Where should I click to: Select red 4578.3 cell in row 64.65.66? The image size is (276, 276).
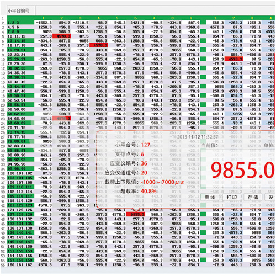coord(62,118)
